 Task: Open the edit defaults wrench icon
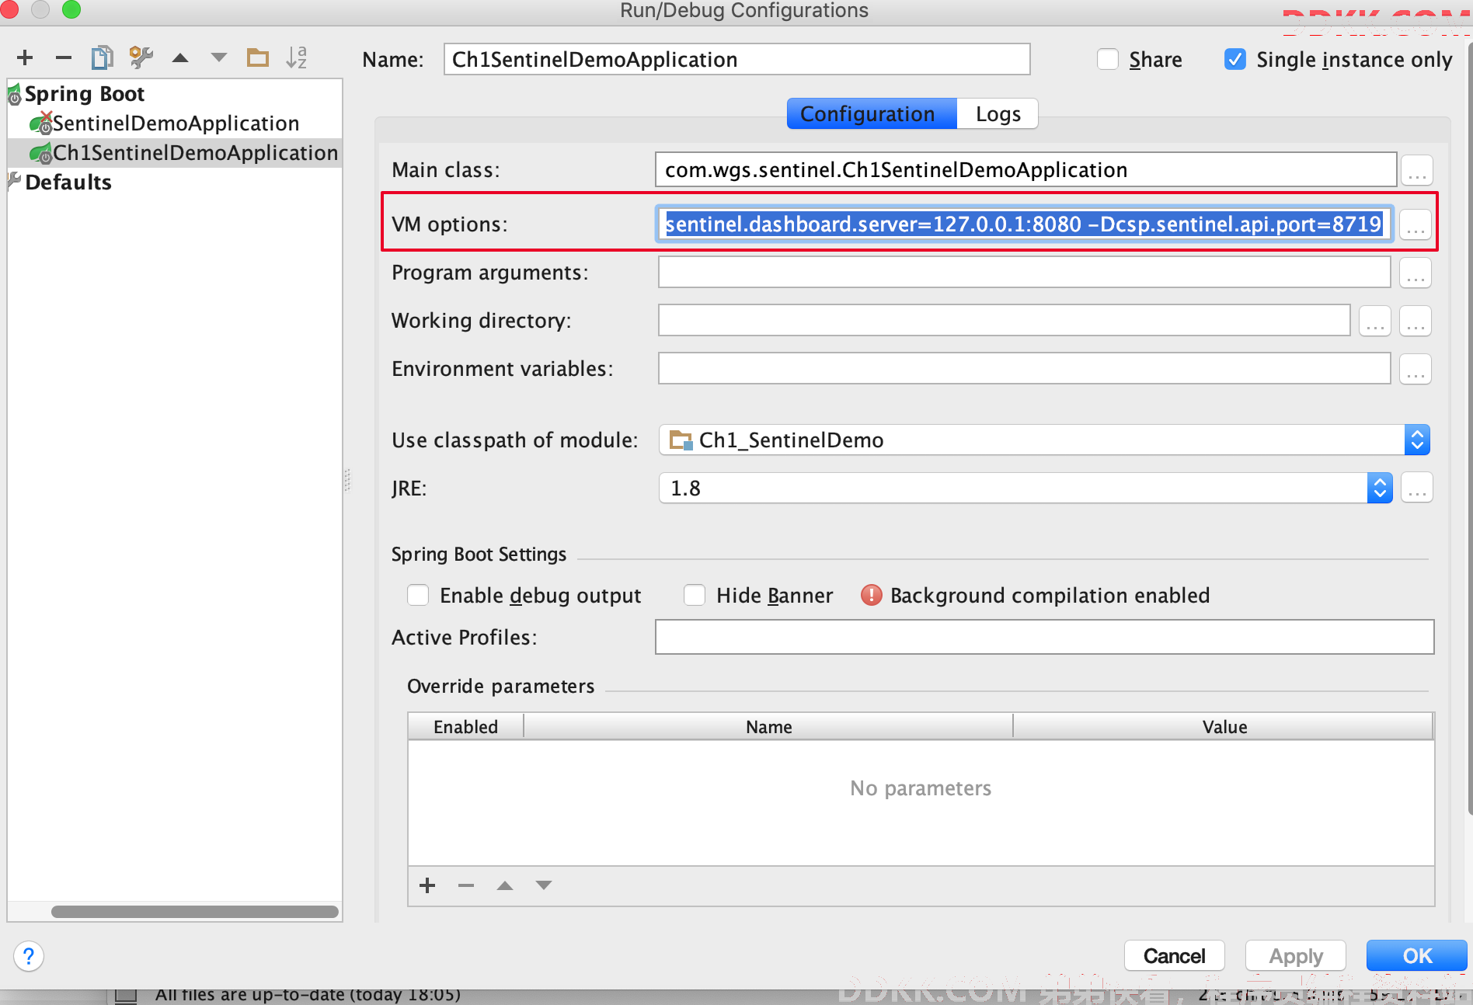[141, 57]
